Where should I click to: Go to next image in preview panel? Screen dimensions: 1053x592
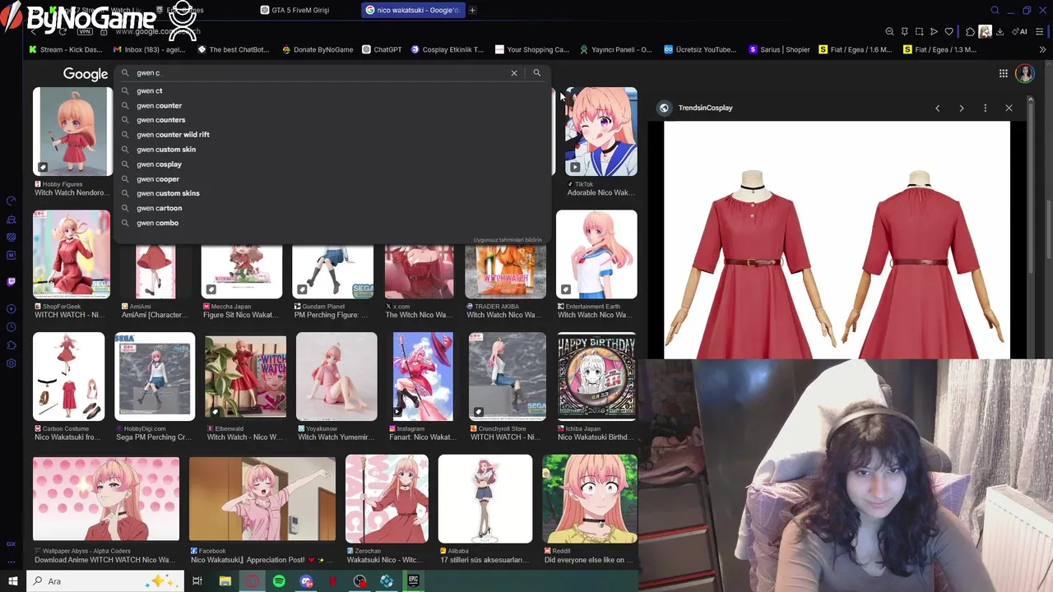coord(961,108)
